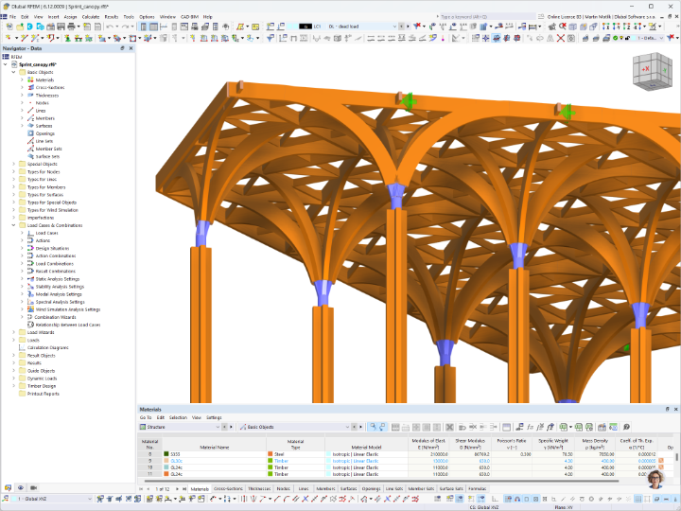Click the assistant avatar thumbnail
681x511 pixels.
(x=655, y=479)
